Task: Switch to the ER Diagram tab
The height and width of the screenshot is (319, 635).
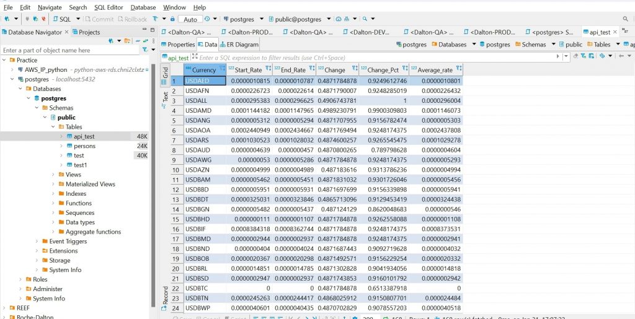Action: (x=238, y=45)
